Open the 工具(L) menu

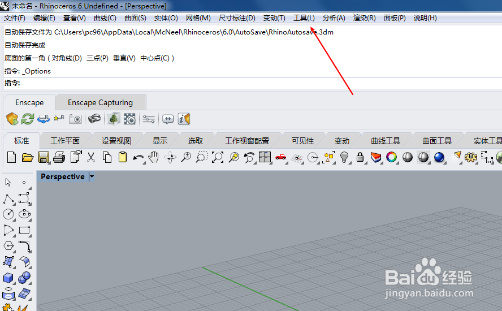[x=304, y=18]
